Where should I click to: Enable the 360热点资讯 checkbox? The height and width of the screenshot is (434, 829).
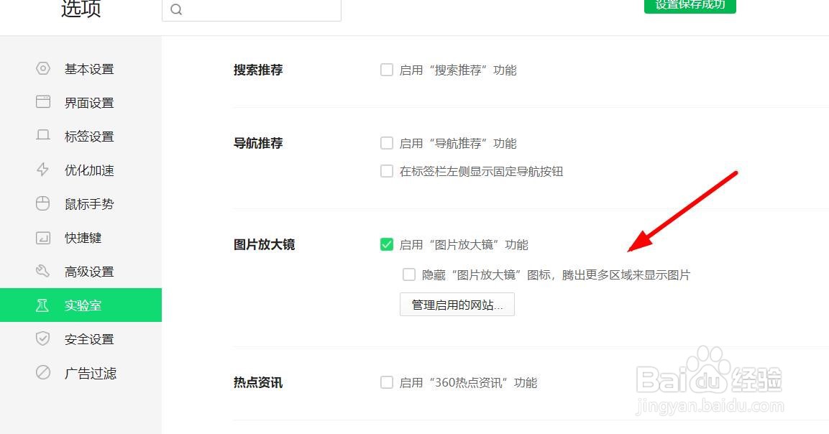click(x=387, y=382)
